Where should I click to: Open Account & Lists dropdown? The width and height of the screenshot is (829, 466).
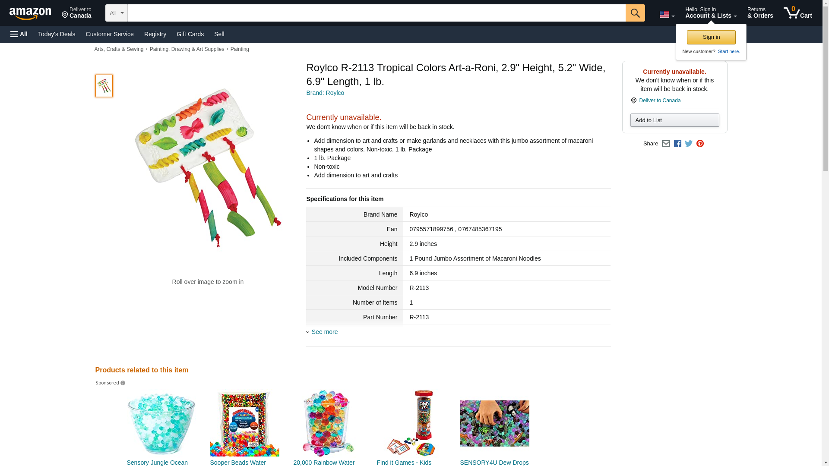click(x=711, y=13)
